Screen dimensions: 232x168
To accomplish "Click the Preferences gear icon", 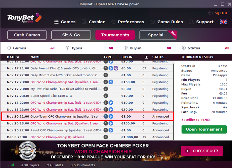I will tap(113, 22).
